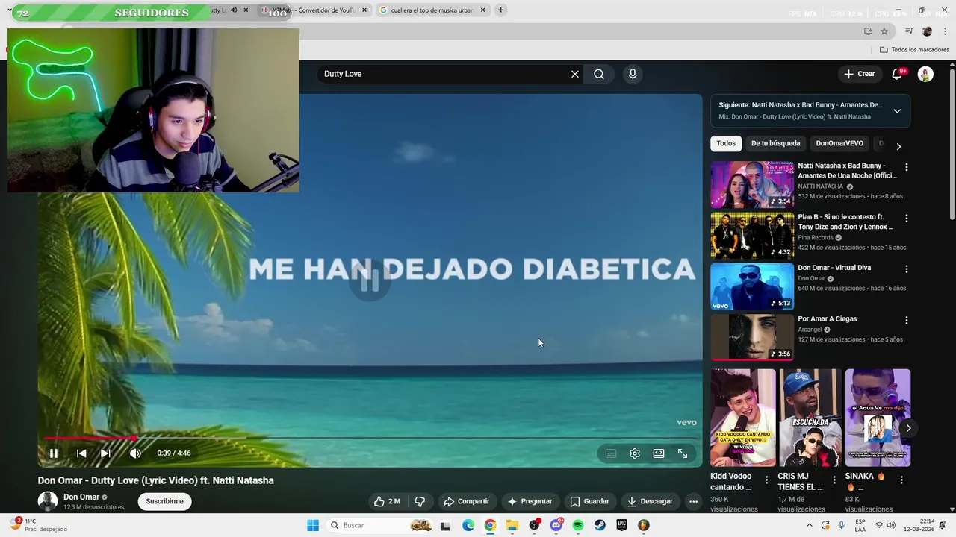The height and width of the screenshot is (537, 956).
Task: Open File Explorer from the taskbar
Action: click(x=512, y=525)
